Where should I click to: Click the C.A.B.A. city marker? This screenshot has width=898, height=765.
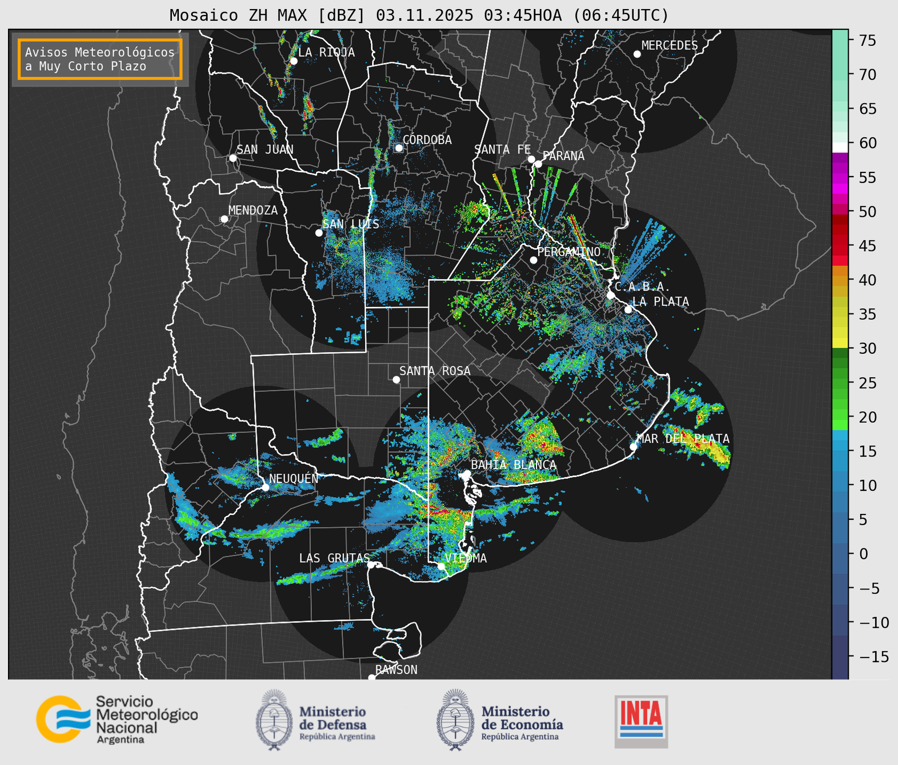click(611, 295)
